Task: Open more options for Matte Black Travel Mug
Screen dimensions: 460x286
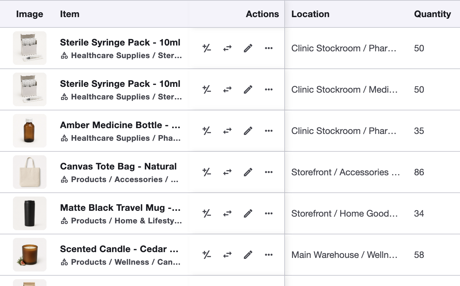Action: tap(269, 213)
